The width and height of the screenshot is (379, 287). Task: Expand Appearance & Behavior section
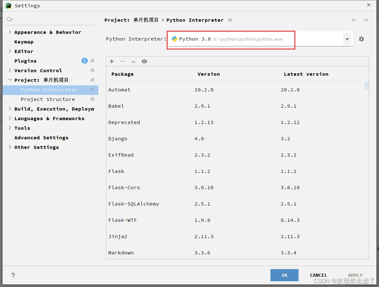click(10, 32)
